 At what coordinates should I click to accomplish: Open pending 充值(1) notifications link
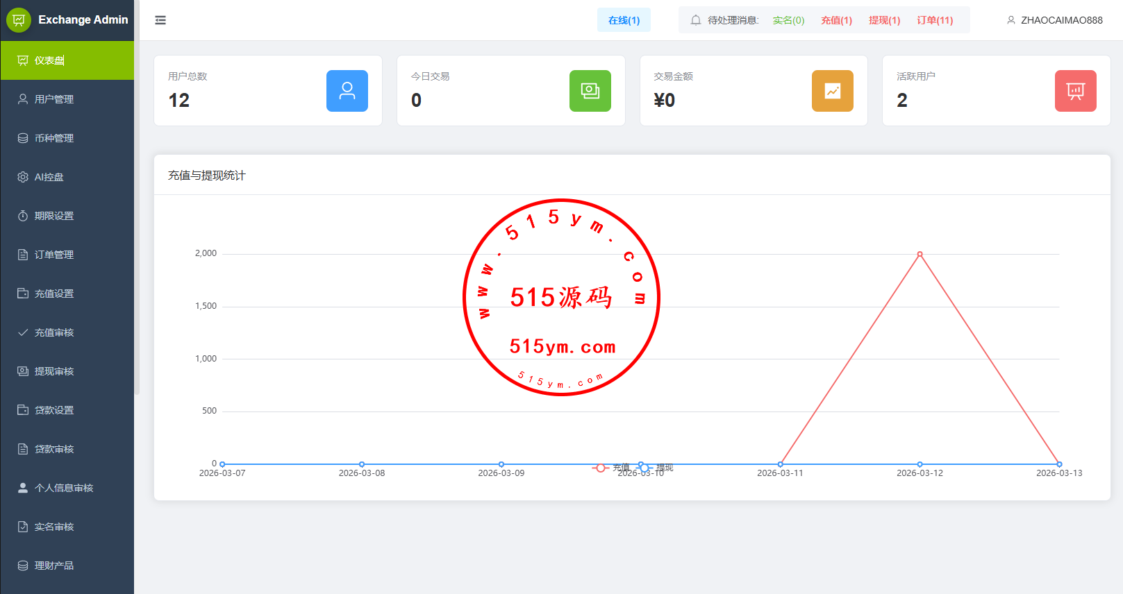pyautogui.click(x=836, y=20)
